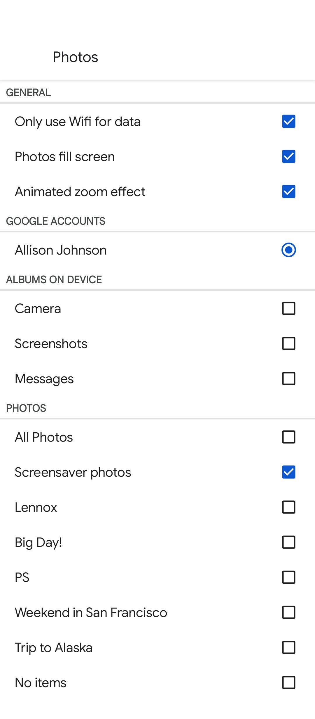Tap the Screensaver photos album label
The height and width of the screenshot is (719, 315).
click(73, 472)
